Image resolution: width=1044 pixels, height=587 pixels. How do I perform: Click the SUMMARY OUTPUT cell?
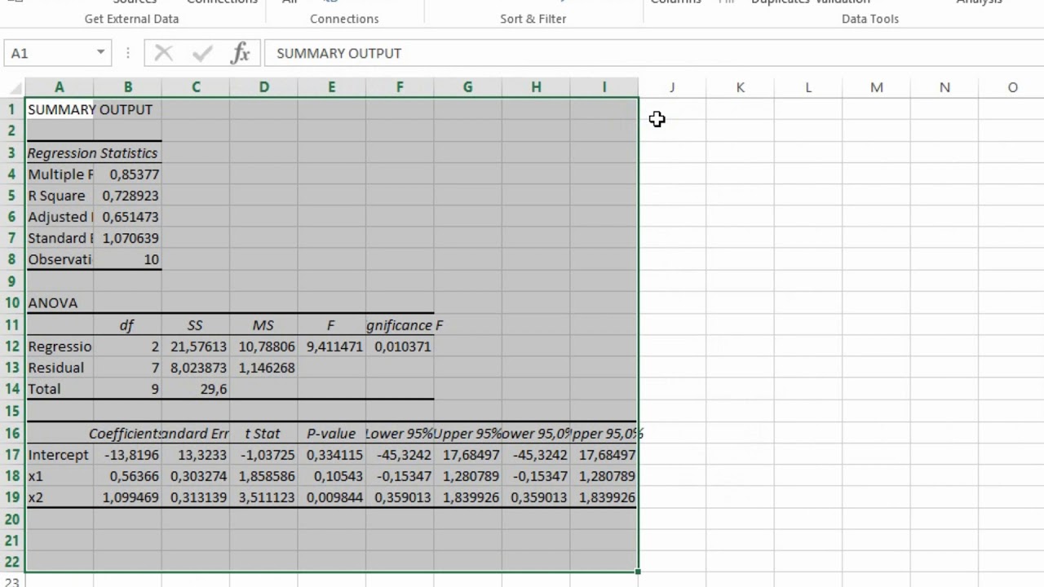click(60, 109)
